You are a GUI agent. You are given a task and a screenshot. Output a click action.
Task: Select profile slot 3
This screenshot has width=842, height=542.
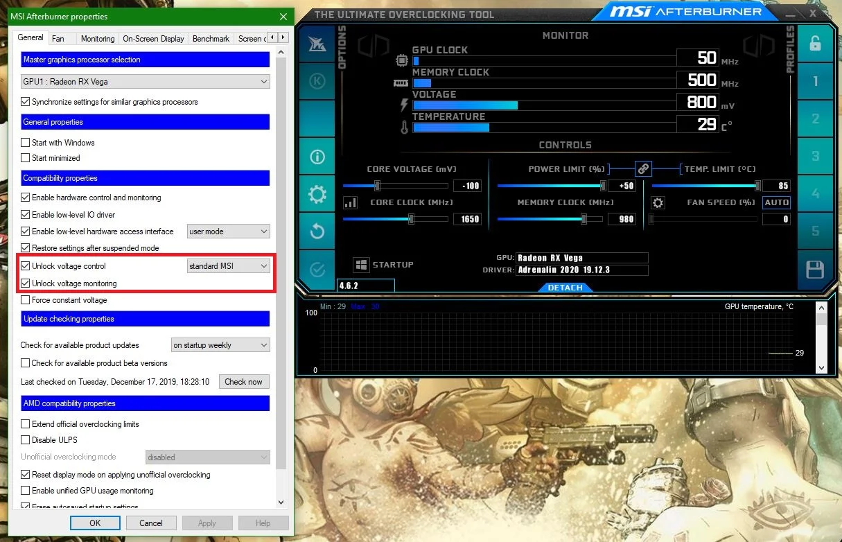(x=816, y=157)
